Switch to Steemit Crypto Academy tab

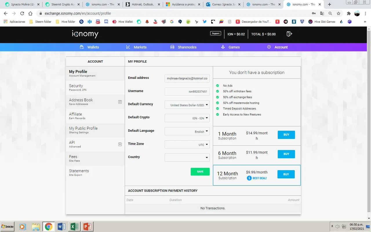point(62,4)
